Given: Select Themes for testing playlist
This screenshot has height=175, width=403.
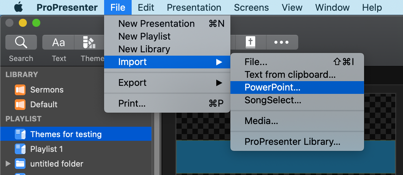Looking at the screenshot, I should point(66,134).
